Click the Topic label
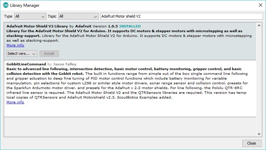 pos(52,17)
